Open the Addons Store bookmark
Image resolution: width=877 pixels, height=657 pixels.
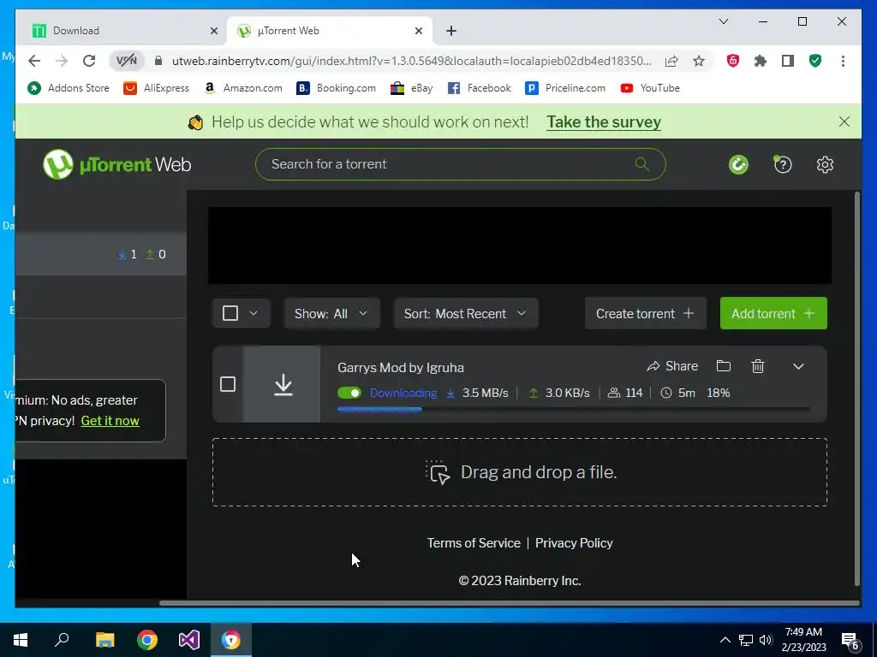pos(69,88)
